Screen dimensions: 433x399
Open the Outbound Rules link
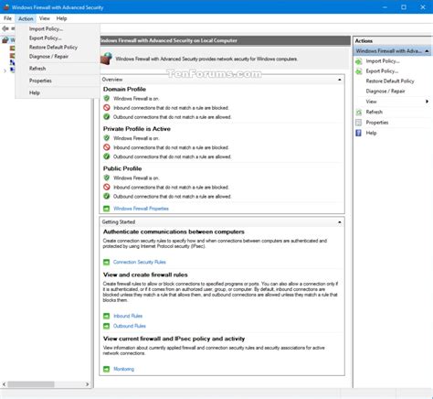point(130,326)
